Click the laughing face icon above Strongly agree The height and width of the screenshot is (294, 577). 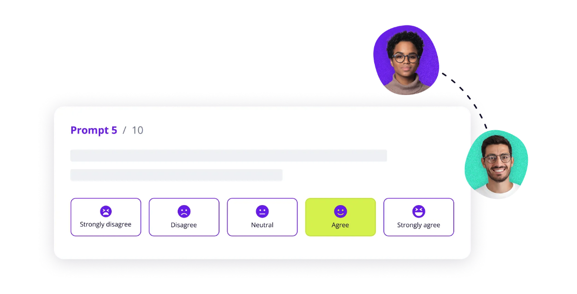coord(419,211)
